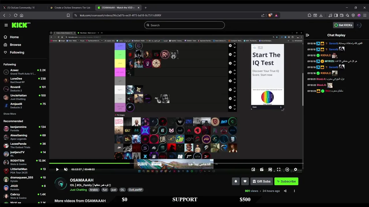The image size is (369, 207).
Task: Collapse the Chat Replay panel
Action: [307, 35]
